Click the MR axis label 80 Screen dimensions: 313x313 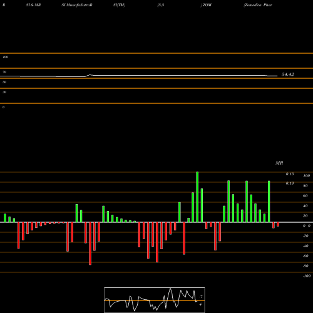tap(305, 186)
